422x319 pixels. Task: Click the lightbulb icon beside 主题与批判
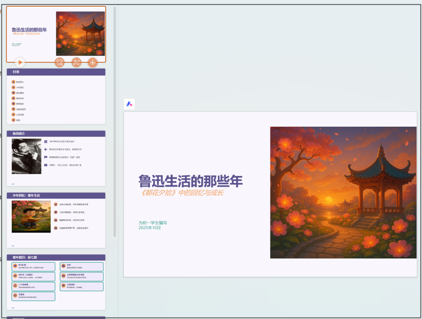click(x=13, y=109)
